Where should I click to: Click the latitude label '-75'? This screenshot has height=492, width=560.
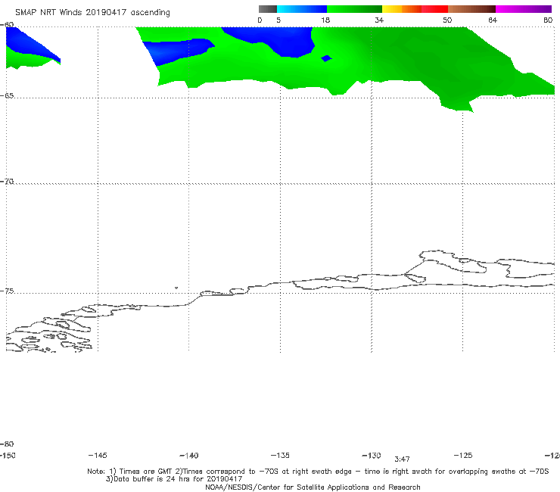7,291
